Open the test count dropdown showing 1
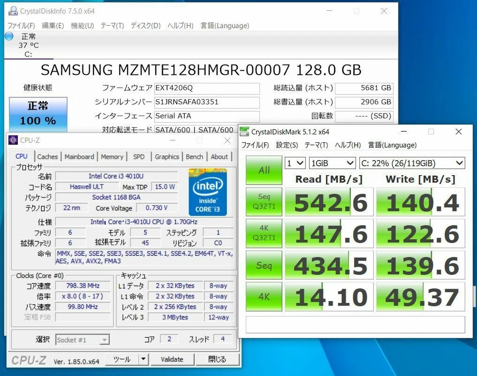 [295, 163]
